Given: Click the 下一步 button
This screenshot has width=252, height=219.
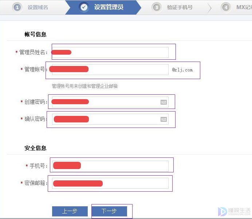Looking at the screenshot, I should [x=110, y=211].
